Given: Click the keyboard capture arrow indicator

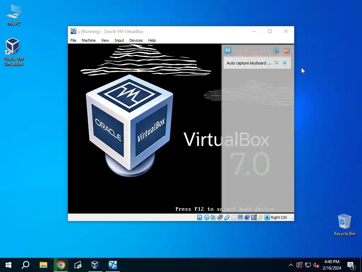Looking at the screenshot, I should (267, 217).
